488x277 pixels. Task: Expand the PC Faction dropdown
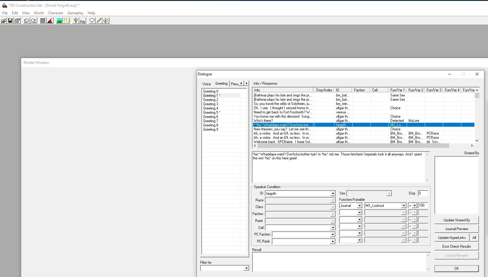(x=333, y=235)
